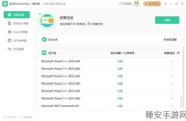Click the 运行库 section icon
Image resolution: width=186 pixels, height=121 pixels.
44,53
